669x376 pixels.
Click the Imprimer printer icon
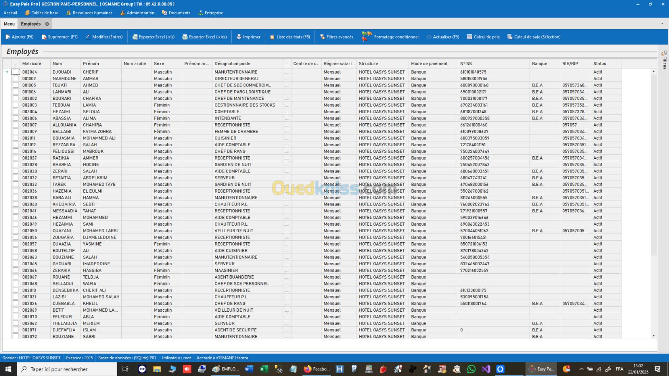pos(239,37)
